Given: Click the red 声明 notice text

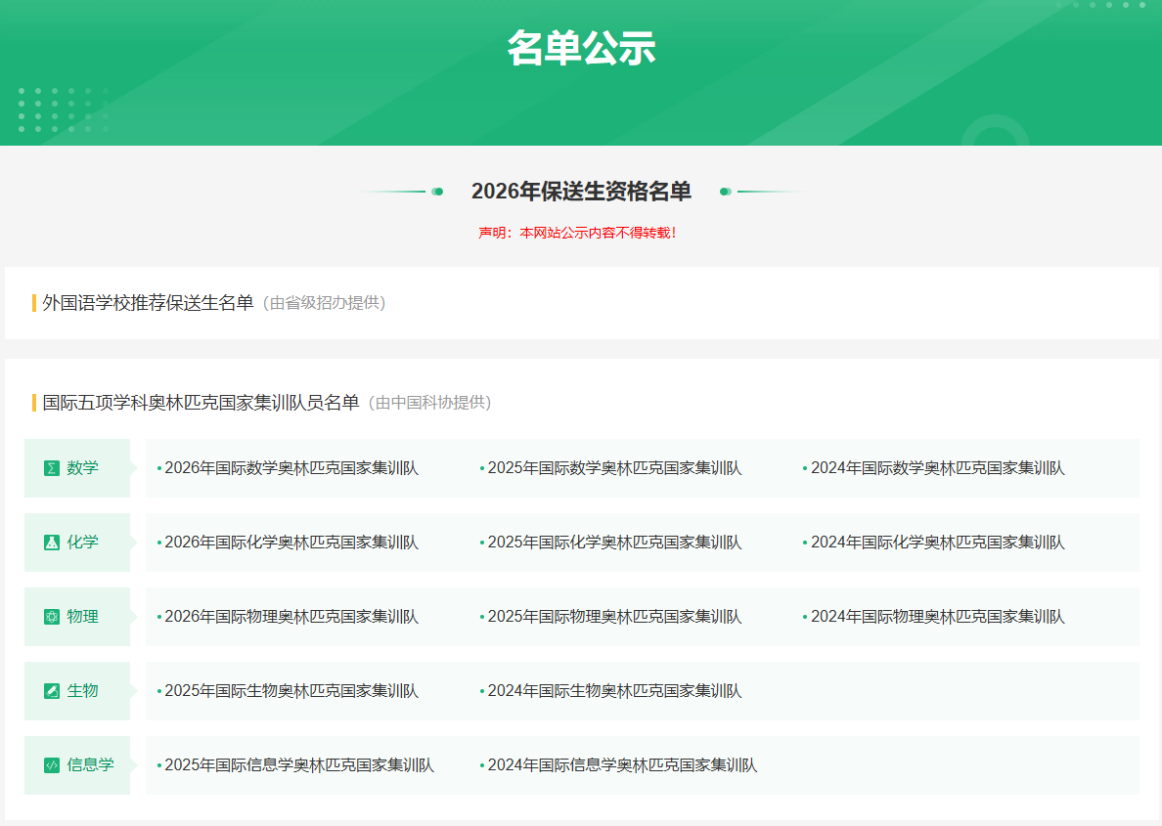Looking at the screenshot, I should (577, 233).
